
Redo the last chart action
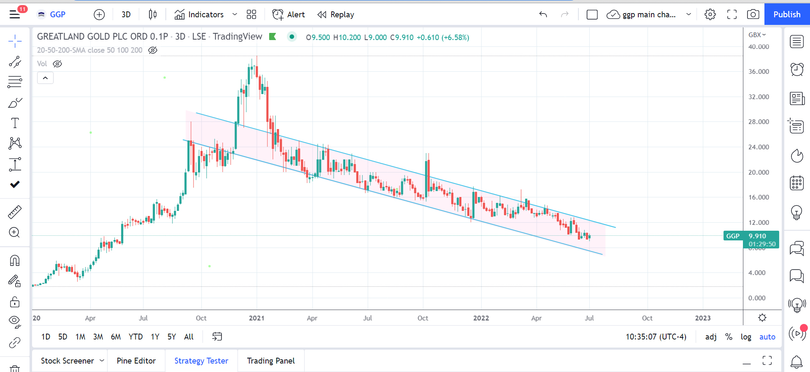coord(564,14)
